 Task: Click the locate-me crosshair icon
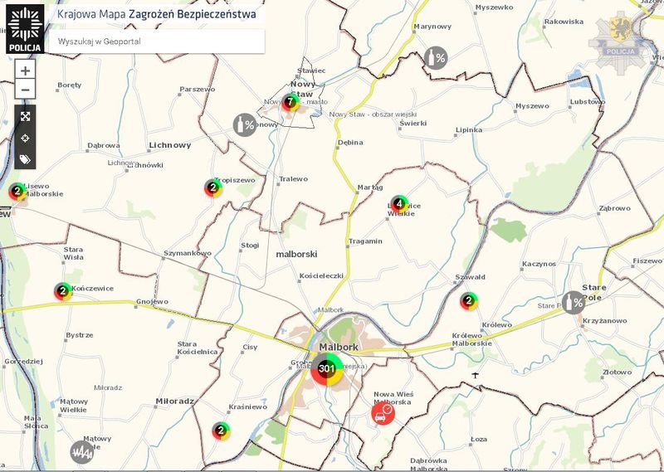tap(25, 138)
